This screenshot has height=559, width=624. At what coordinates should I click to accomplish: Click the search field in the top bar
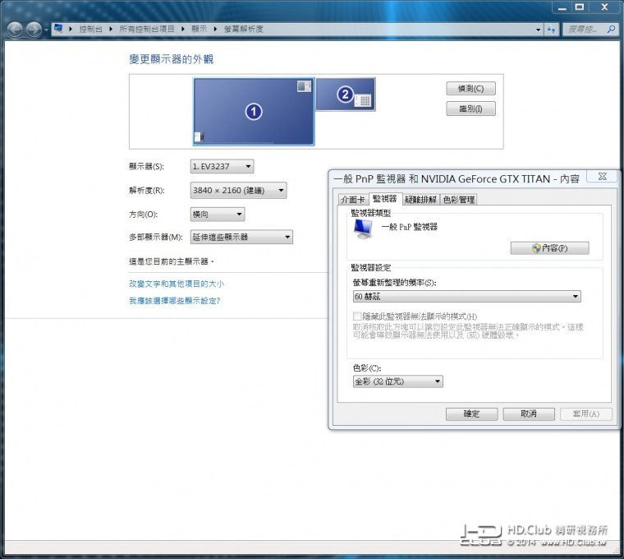point(585,30)
